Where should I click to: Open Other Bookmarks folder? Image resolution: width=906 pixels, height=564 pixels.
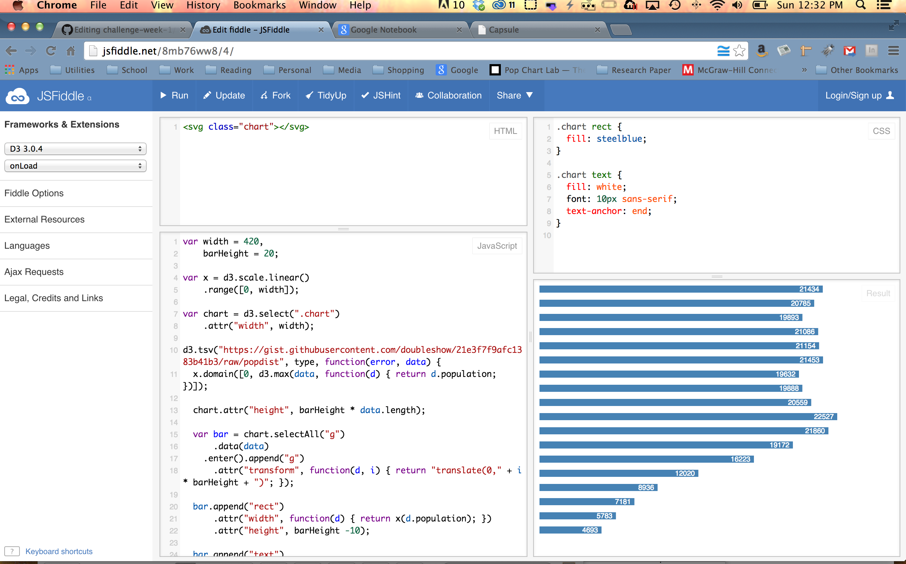[857, 70]
